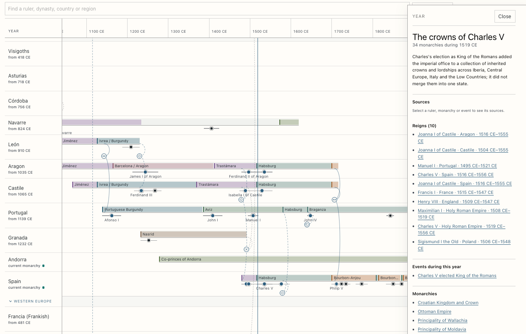Screen dimensions: 526x334
Task: Open the Henry VIII · England reign link
Action: 459,202
